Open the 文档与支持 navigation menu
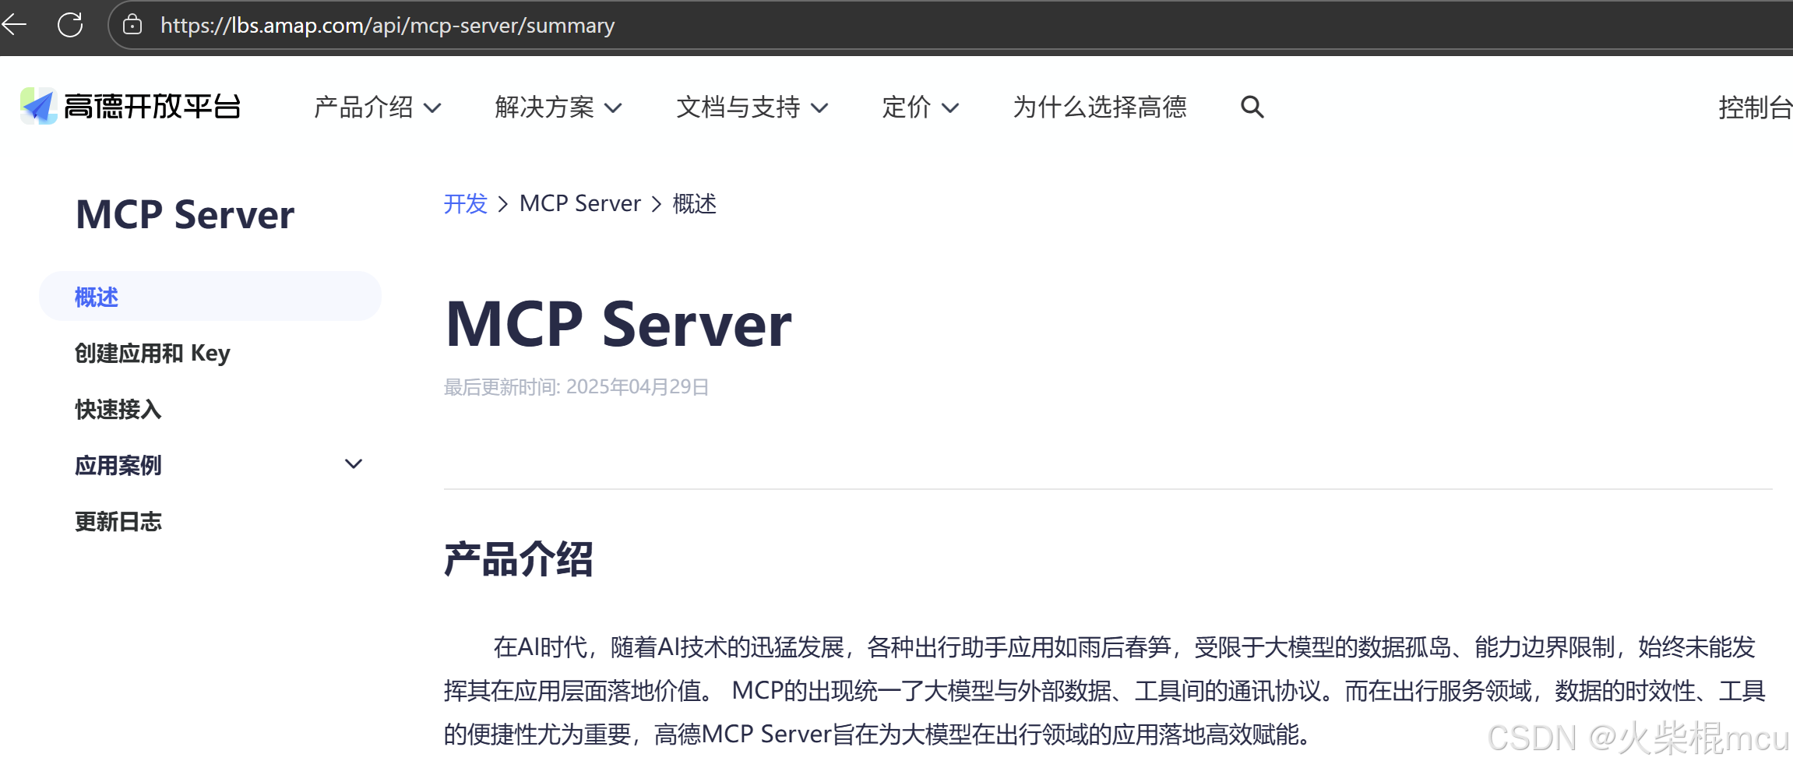The height and width of the screenshot is (768, 1793). point(738,107)
